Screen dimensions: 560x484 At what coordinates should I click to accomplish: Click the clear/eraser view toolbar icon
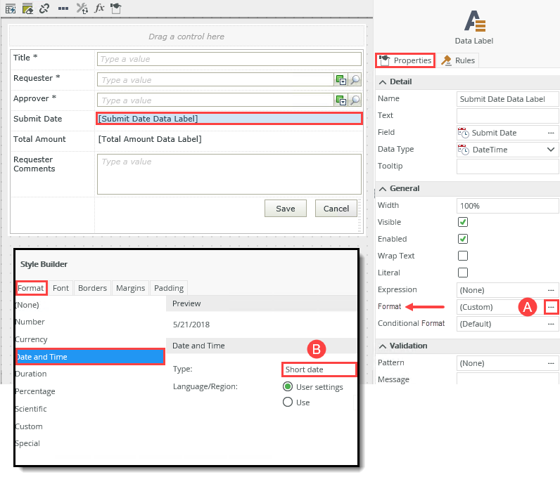tap(27, 8)
